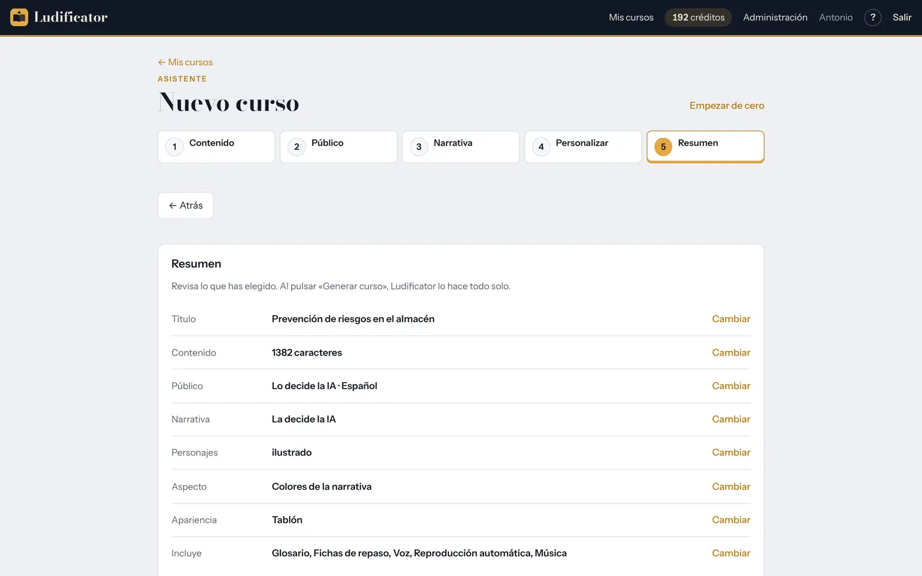Screen dimensions: 922x576
Task: Click the Antonio user name
Action: (x=836, y=17)
